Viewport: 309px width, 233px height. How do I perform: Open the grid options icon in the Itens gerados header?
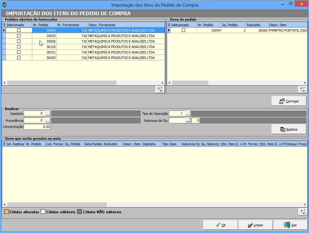[x=4, y=144]
